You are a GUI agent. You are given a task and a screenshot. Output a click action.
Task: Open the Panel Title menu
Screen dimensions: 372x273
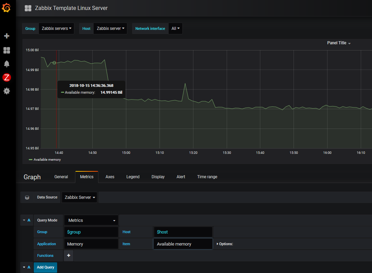339,43
